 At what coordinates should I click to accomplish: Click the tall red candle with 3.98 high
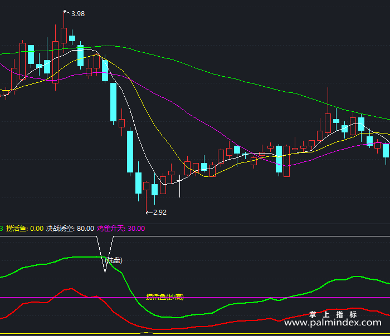64,32
